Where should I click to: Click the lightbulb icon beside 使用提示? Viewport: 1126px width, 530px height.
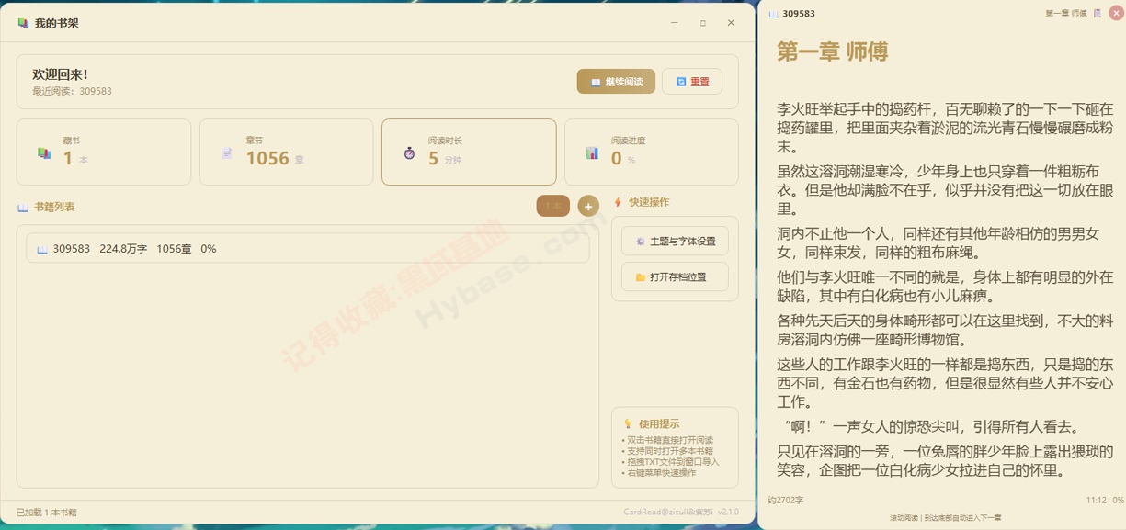coord(628,424)
